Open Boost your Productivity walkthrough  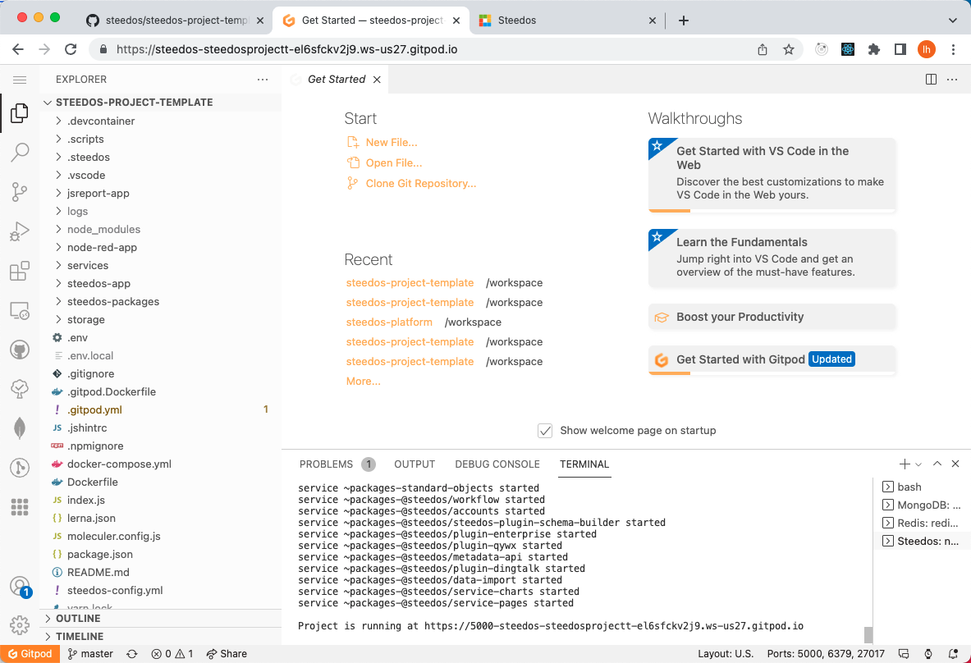pos(772,317)
